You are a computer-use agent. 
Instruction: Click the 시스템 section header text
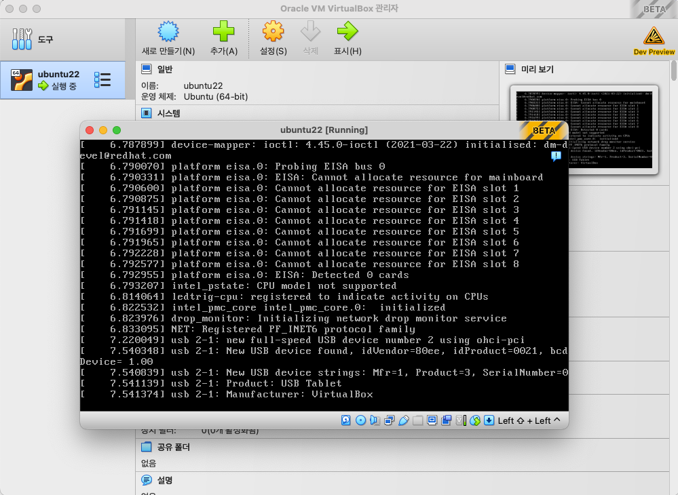[168, 113]
